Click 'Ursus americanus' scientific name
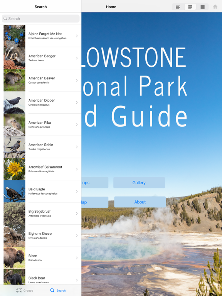The image size is (222, 296). coord(39,283)
